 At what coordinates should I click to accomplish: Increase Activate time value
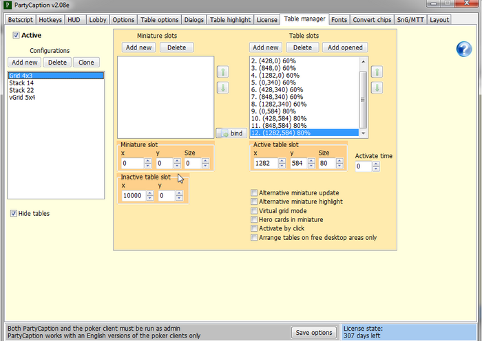376,164
